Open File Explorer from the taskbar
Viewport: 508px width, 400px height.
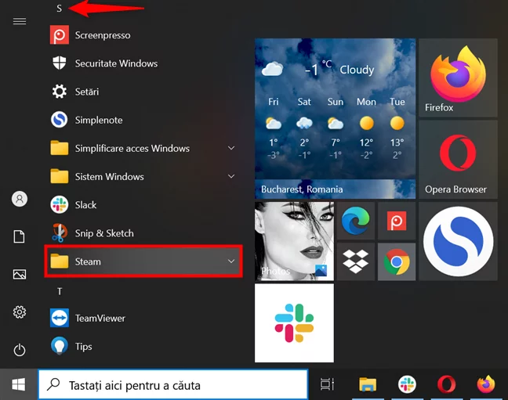[368, 384]
